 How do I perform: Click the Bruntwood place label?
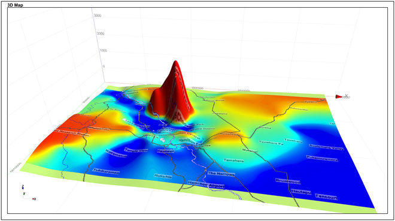tap(288, 181)
